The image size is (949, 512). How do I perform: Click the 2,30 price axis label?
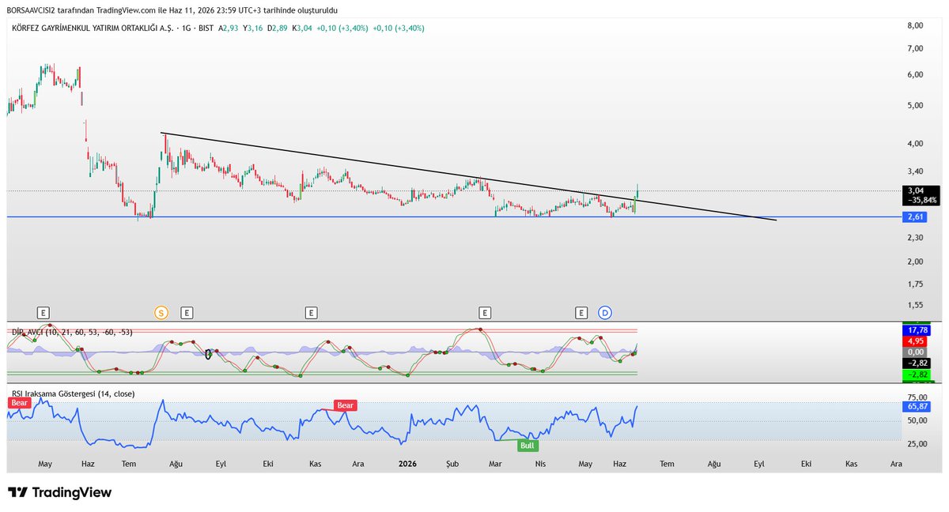tap(915, 237)
